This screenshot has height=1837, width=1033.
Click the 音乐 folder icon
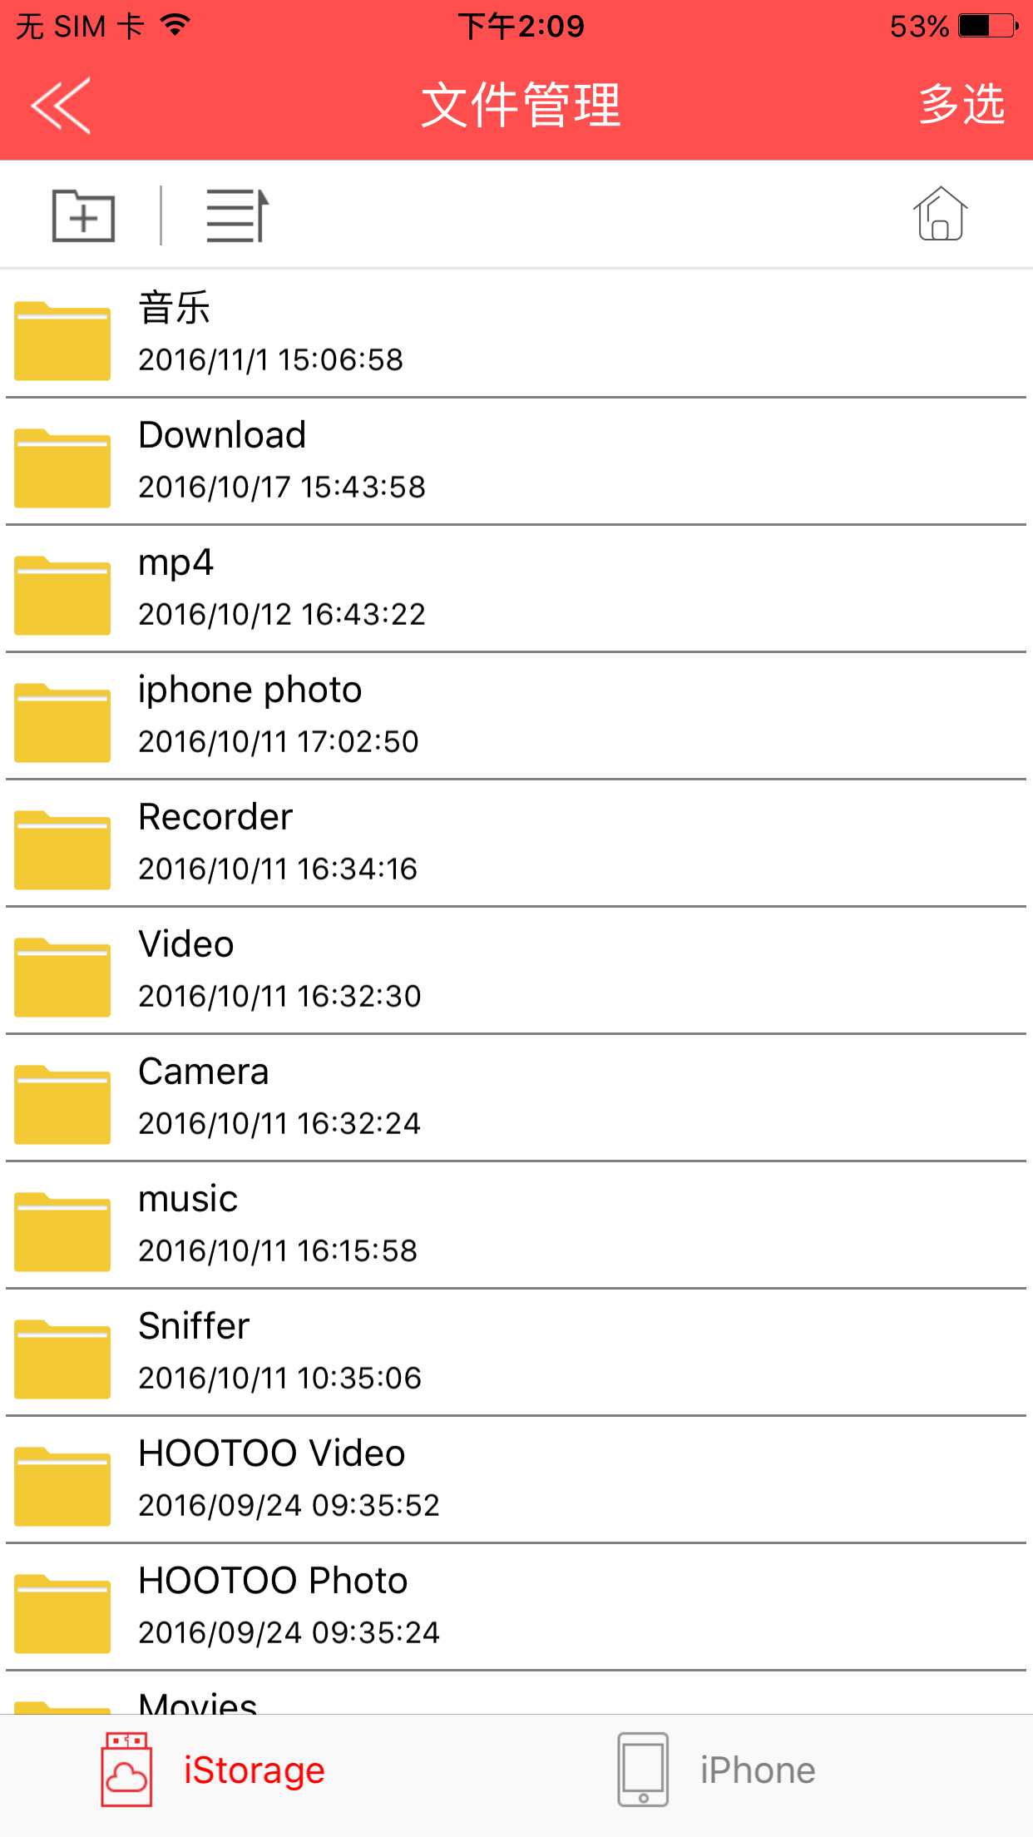62,340
